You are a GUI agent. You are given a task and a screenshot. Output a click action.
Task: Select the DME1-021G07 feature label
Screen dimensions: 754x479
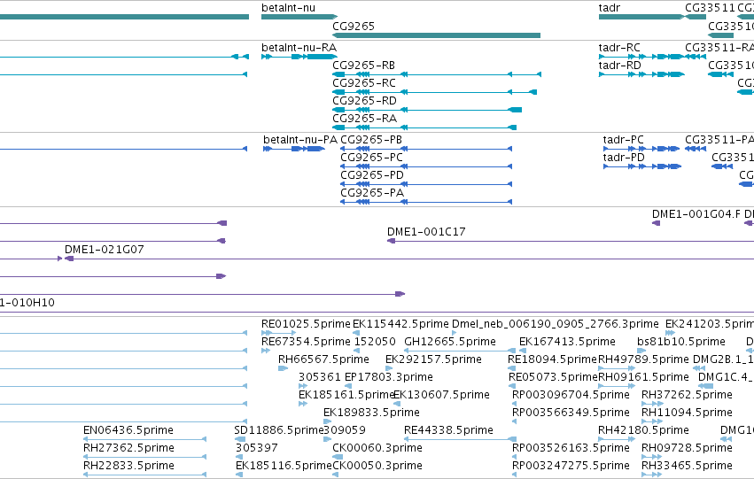105,250
